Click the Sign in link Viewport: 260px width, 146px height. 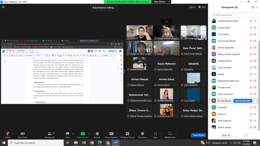[x=192, y=7]
